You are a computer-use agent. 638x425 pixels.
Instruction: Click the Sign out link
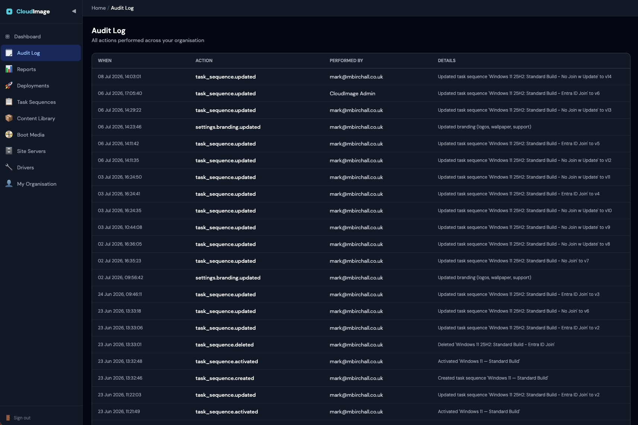pyautogui.click(x=22, y=418)
